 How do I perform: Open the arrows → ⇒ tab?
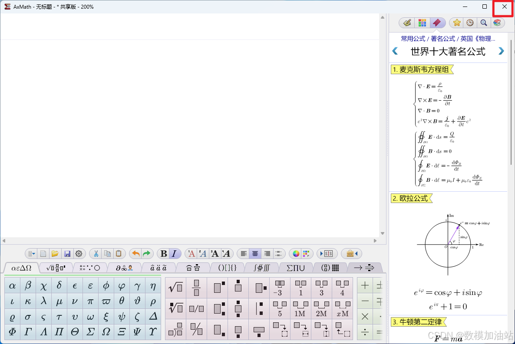pyautogui.click(x=364, y=268)
